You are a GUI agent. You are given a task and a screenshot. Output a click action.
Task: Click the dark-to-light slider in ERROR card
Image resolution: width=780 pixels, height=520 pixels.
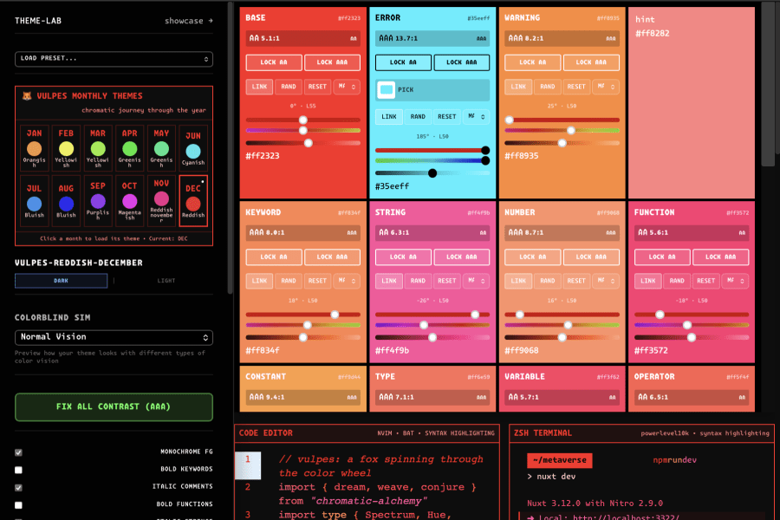click(x=432, y=173)
